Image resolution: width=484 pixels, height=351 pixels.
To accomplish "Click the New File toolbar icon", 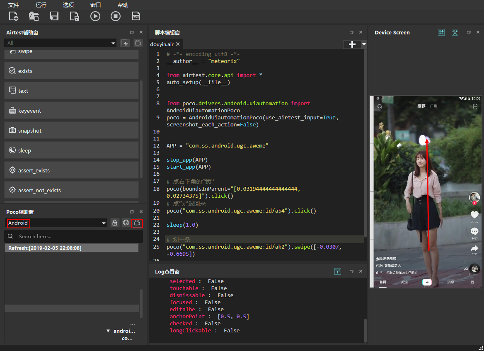I will pyautogui.click(x=13, y=16).
